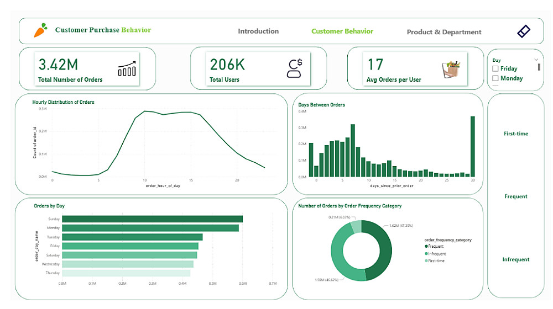553x309 pixels.
Task: Select the Tuesday bar in Orders by Day
Action: click(x=132, y=237)
